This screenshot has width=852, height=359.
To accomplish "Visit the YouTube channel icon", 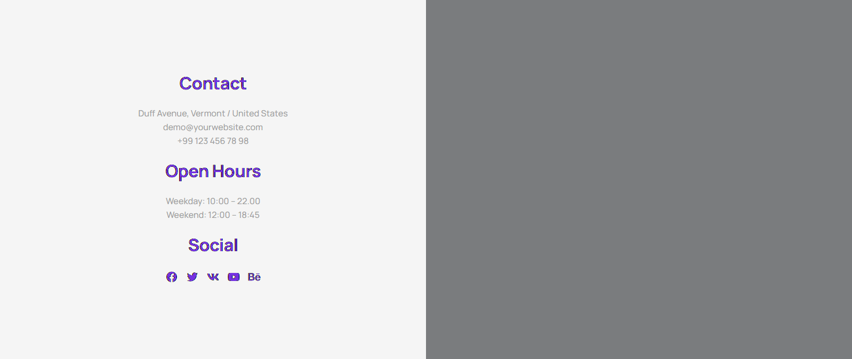I will coord(234,277).
